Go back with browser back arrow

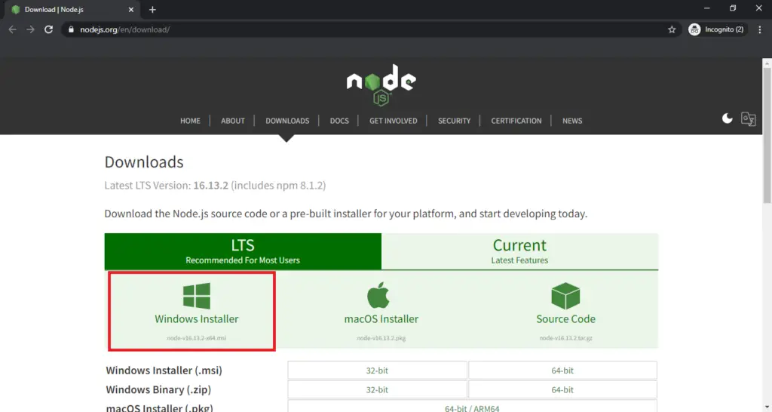point(13,29)
